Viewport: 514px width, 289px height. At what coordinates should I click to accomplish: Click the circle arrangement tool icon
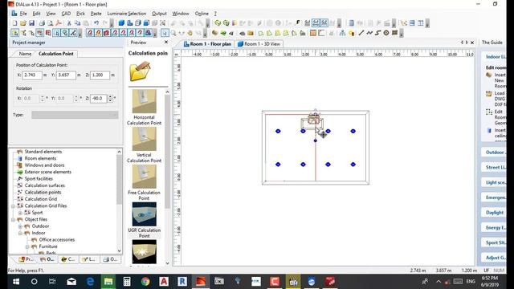tap(386, 33)
